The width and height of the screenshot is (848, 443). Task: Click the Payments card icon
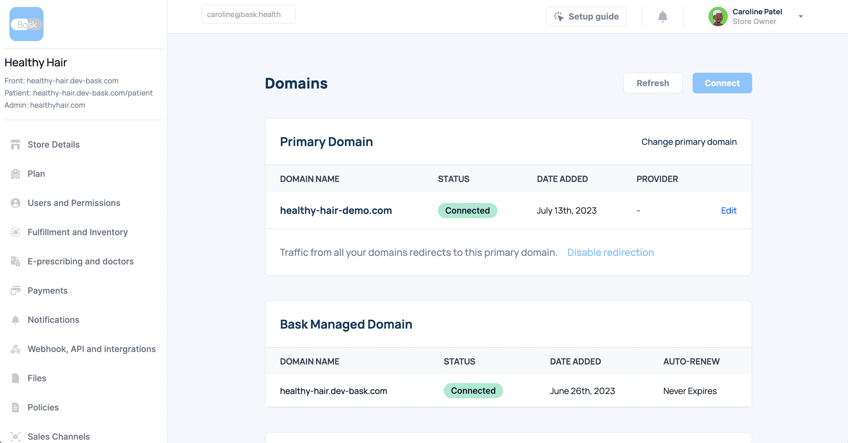[x=16, y=291]
